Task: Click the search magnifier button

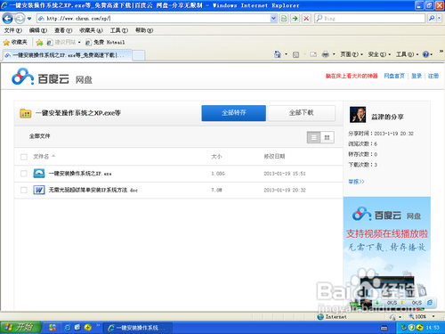Action: [432, 19]
